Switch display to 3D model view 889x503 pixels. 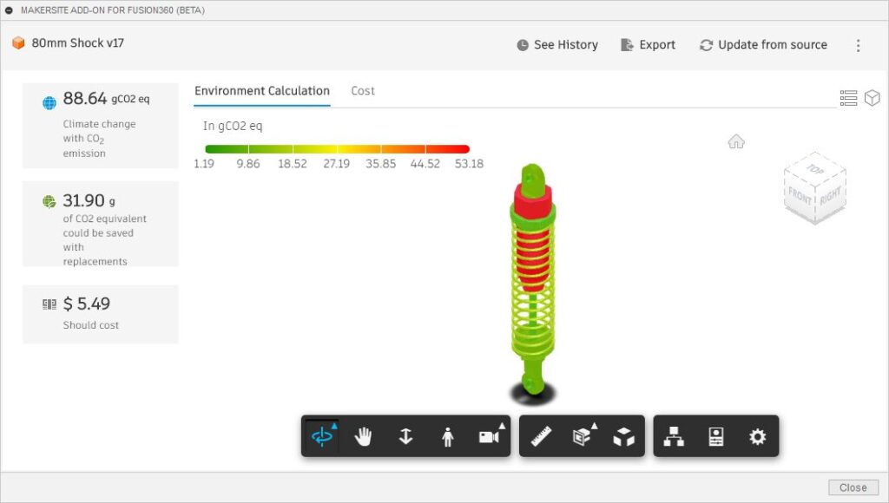pyautogui.click(x=873, y=97)
